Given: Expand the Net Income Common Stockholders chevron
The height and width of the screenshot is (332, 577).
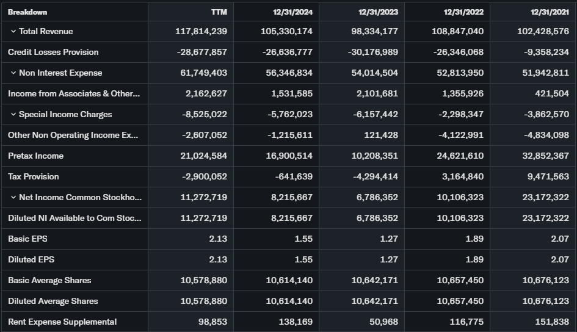Looking at the screenshot, I should pyautogui.click(x=13, y=198).
